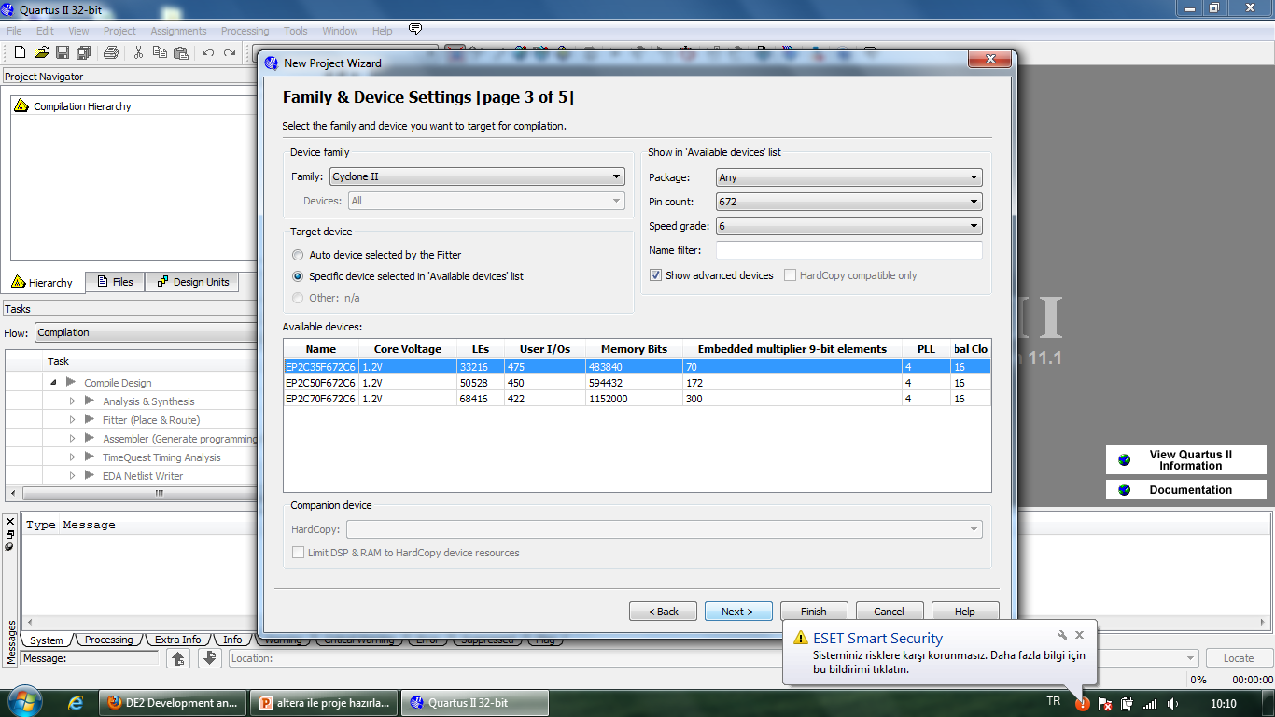1275x717 pixels.
Task: Click the Undo arrow icon
Action: [x=208, y=52]
